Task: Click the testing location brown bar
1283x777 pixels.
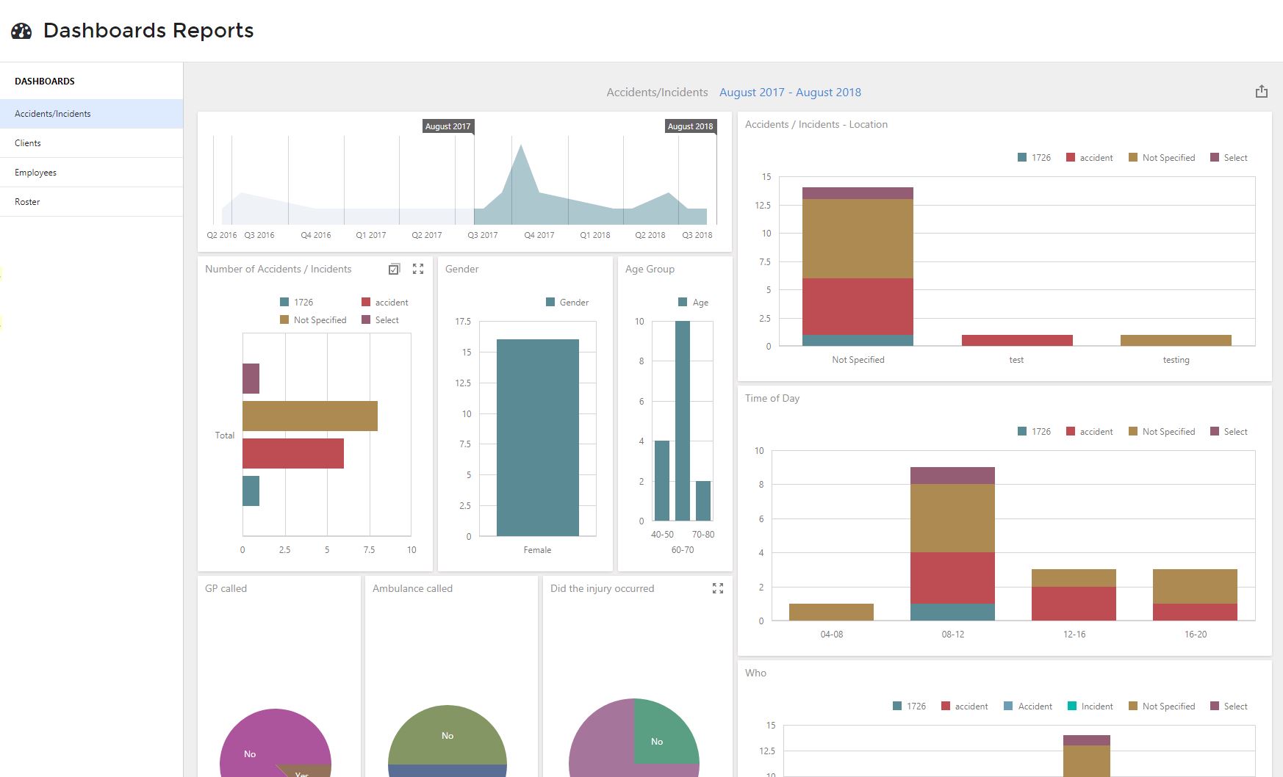Action: (1176, 340)
